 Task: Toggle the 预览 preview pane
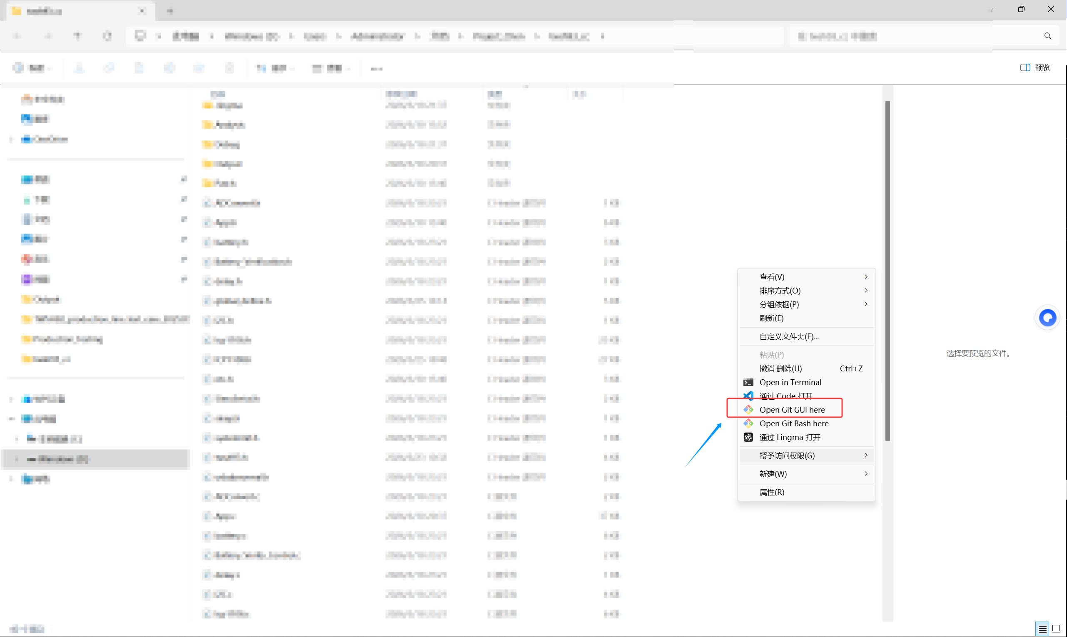1035,67
